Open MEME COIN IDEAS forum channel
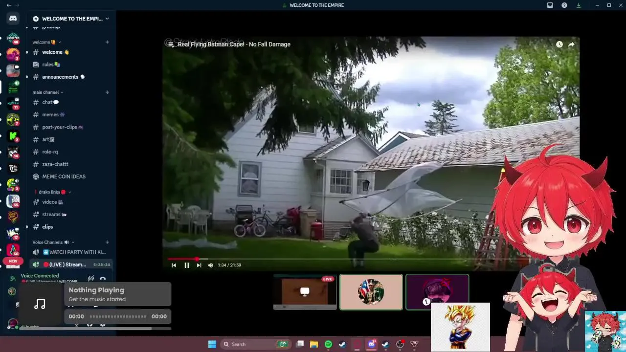This screenshot has height=352, width=626. pyautogui.click(x=71, y=176)
